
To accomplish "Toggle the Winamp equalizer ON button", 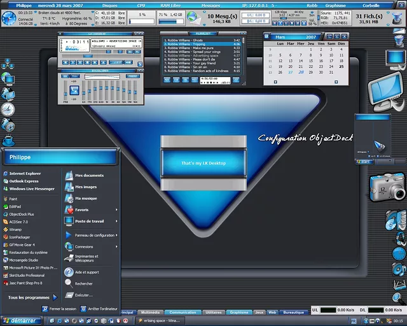I will coord(64,75).
